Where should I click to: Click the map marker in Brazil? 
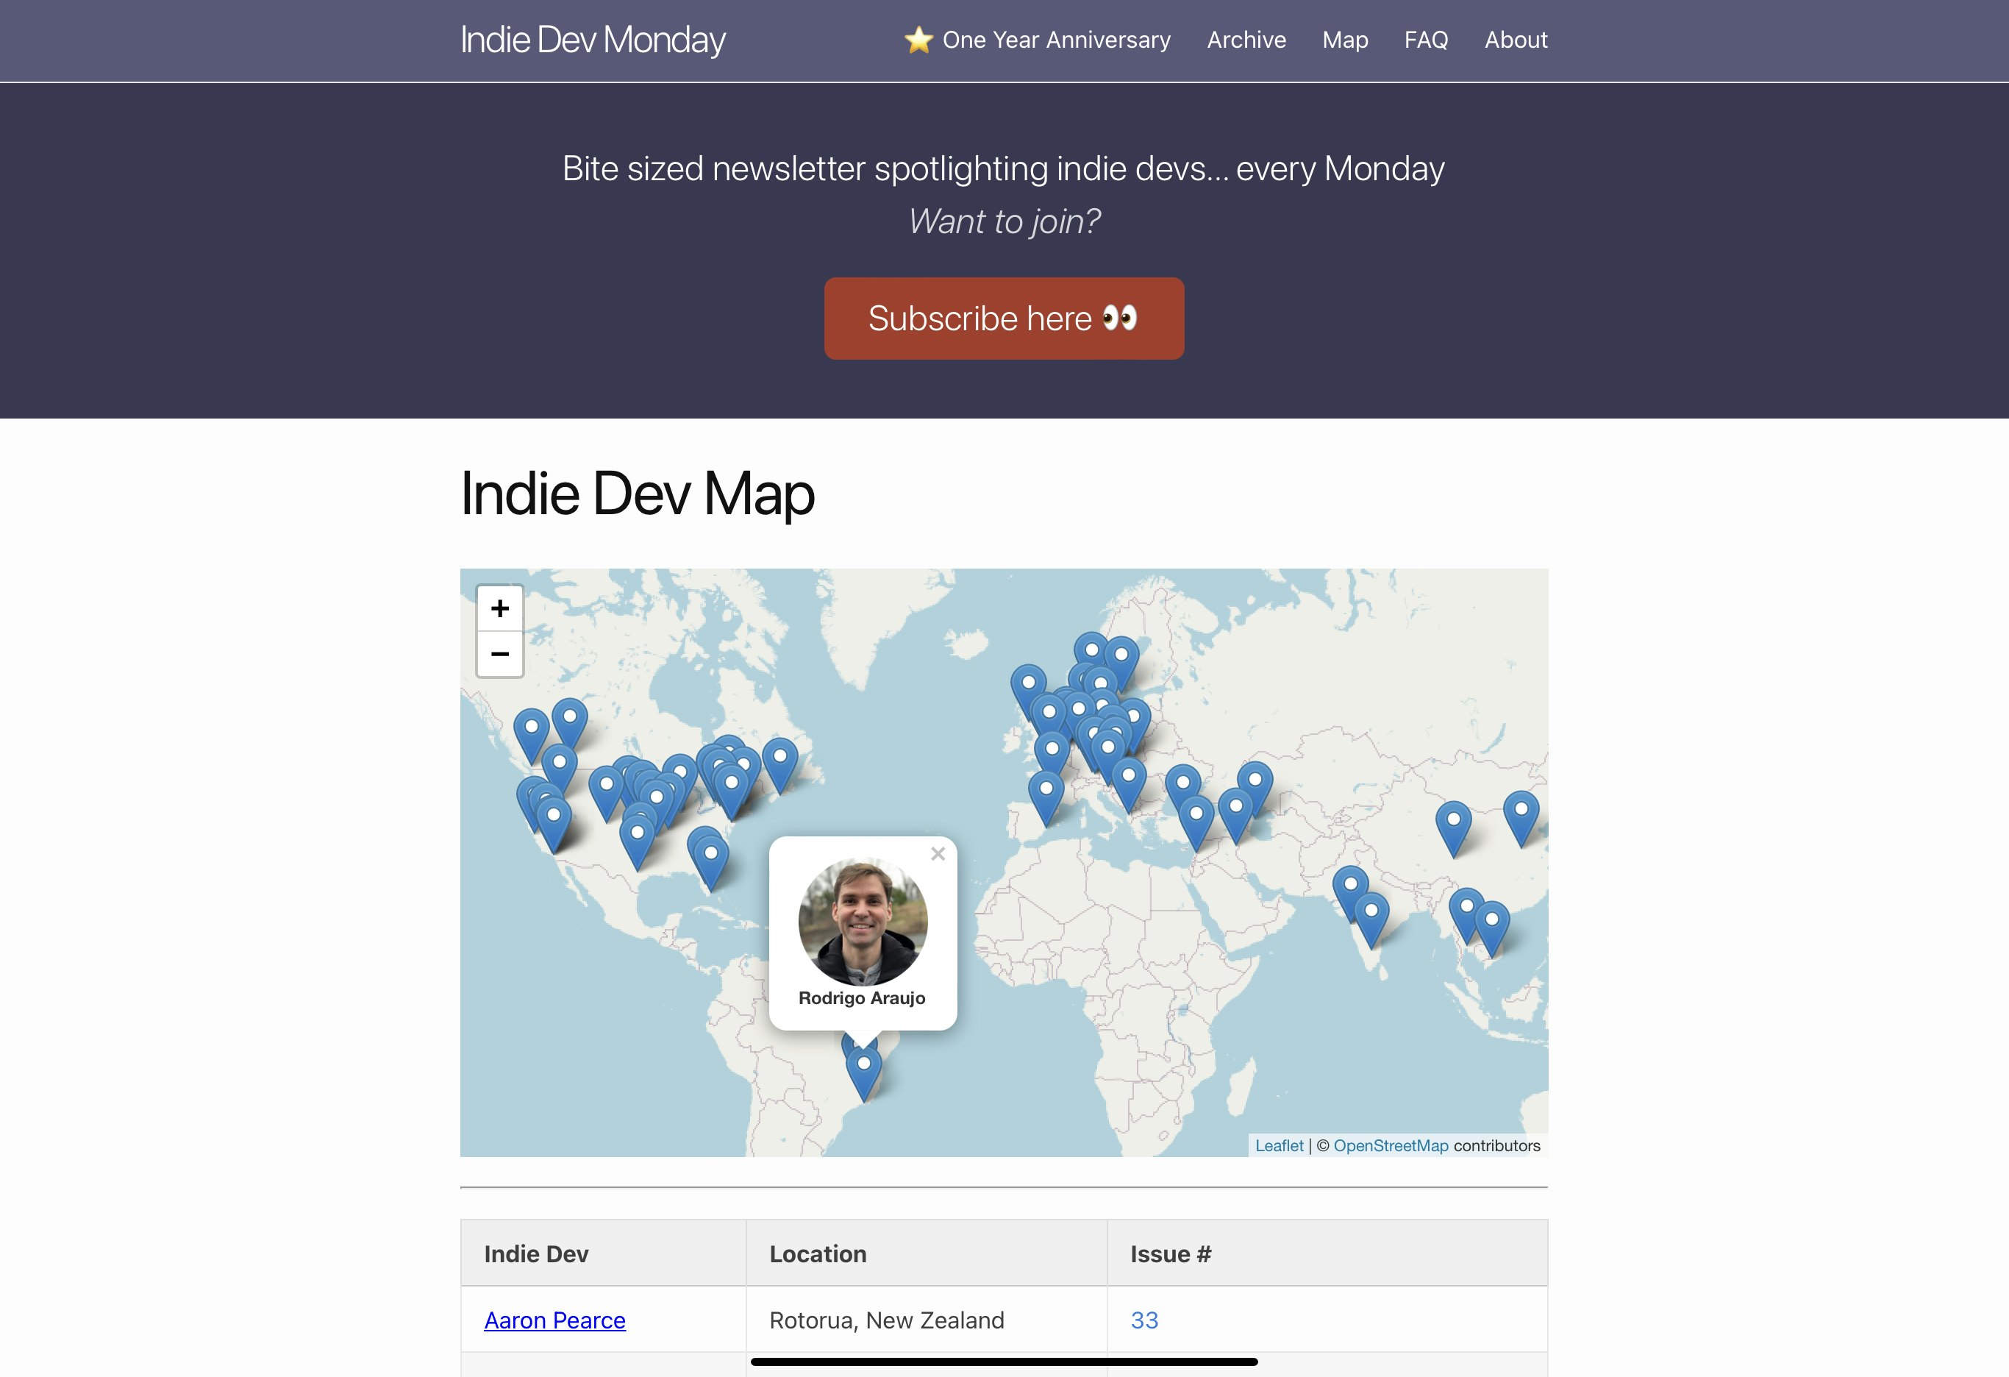pos(863,1068)
